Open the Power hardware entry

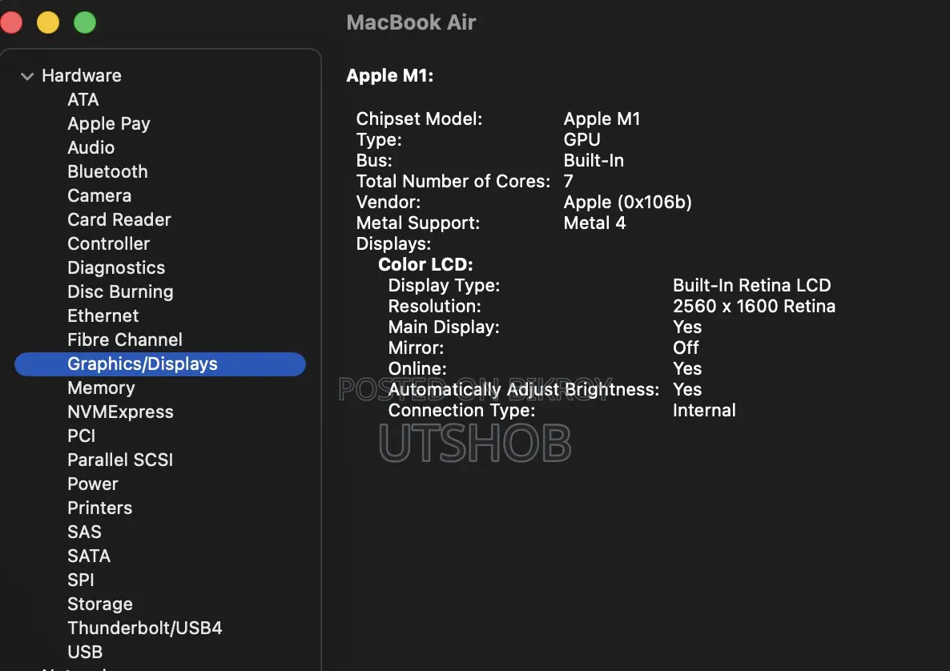tap(93, 484)
